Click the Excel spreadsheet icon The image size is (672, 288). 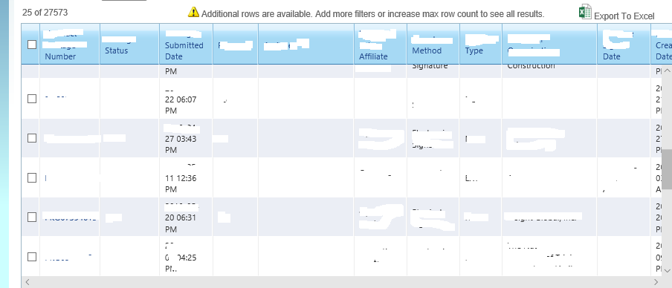click(x=585, y=12)
